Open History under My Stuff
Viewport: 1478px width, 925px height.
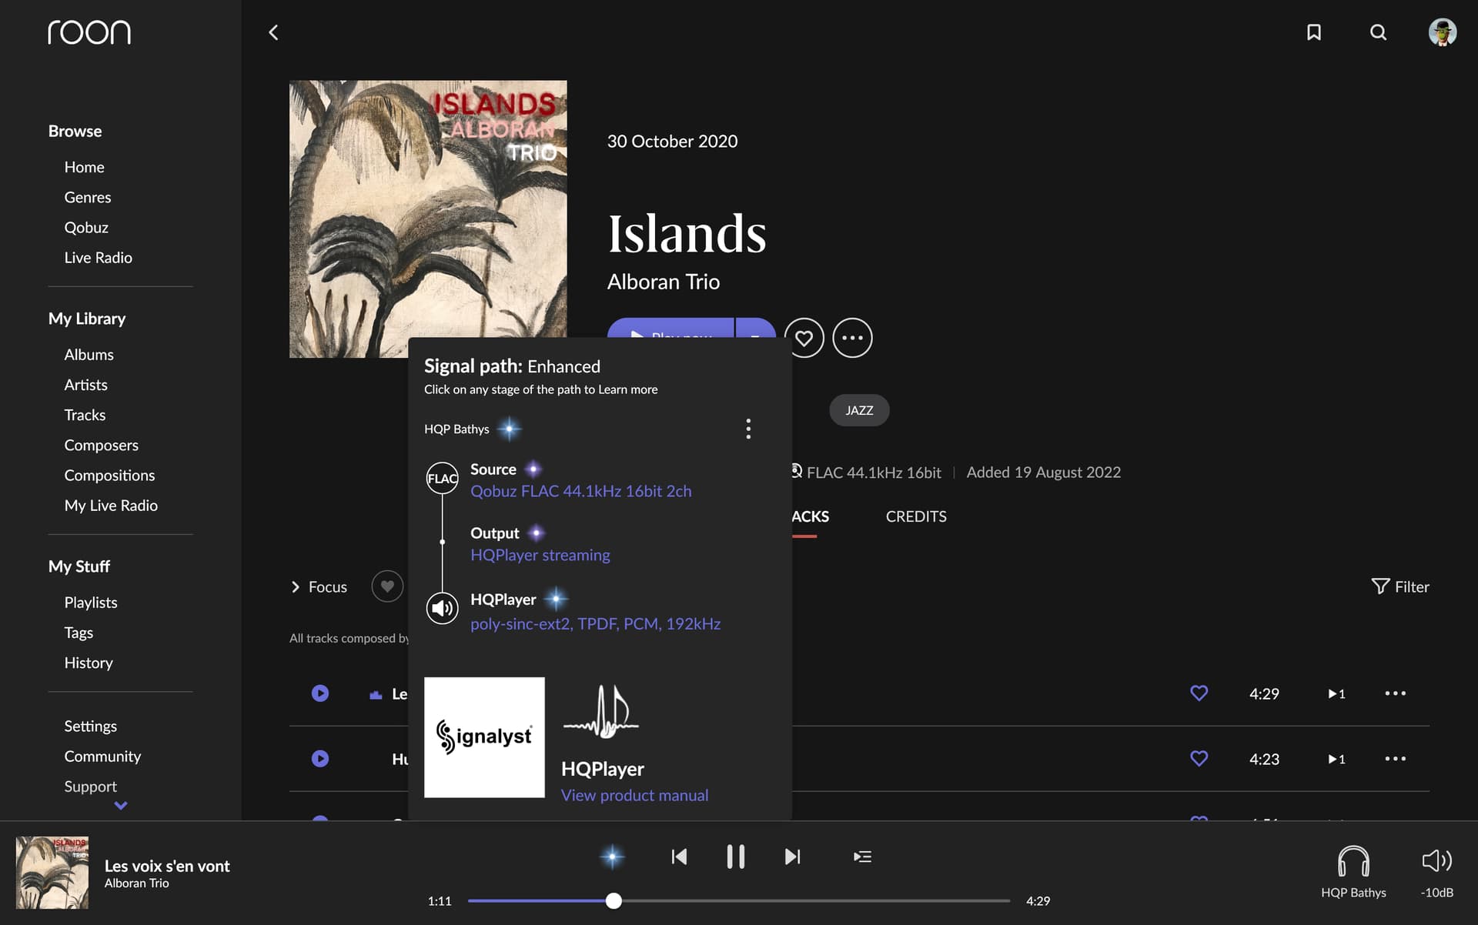[x=89, y=663]
